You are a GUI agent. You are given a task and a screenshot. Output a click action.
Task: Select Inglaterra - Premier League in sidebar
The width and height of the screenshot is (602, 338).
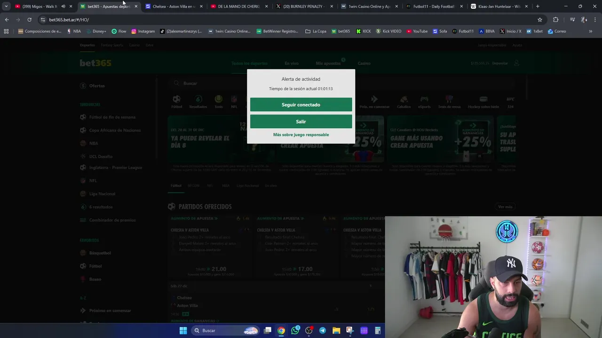click(116, 168)
